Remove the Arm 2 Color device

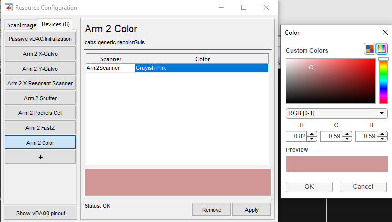coord(212,210)
